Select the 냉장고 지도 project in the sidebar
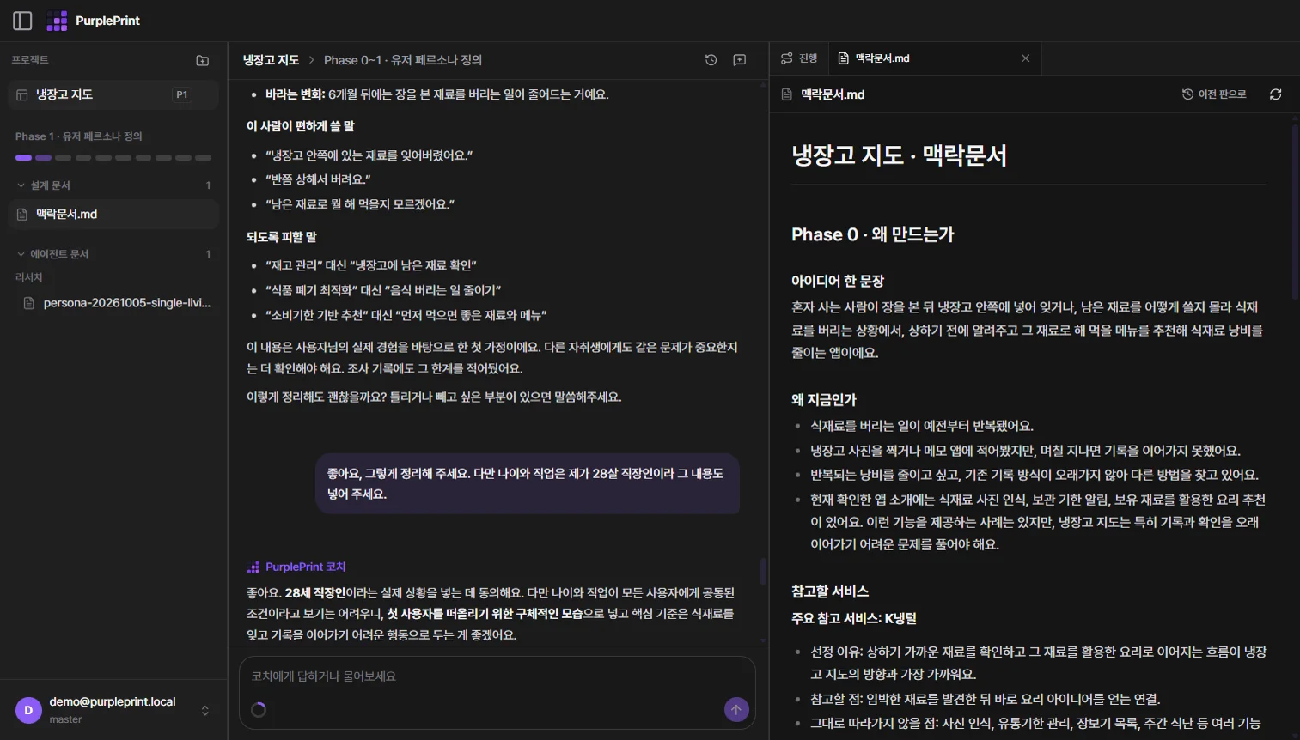 click(113, 94)
